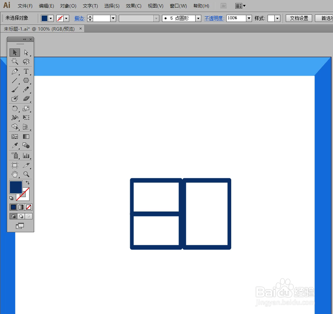Open the arrange documents layout dropdown

pos(240,6)
